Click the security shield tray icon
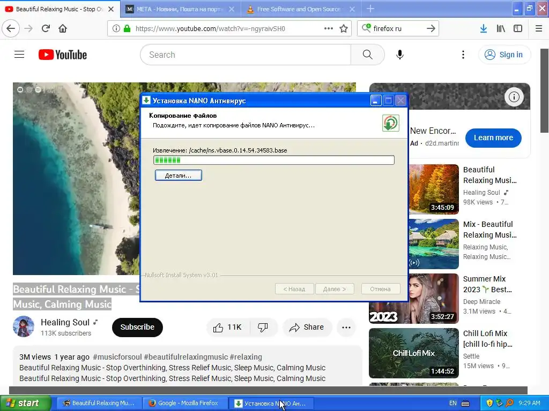The width and height of the screenshot is (549, 411). [489, 404]
